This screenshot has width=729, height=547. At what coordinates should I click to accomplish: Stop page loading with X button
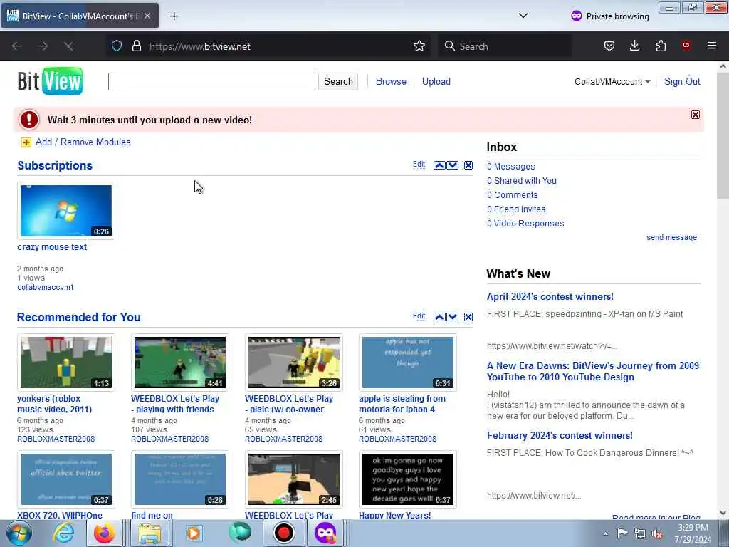coord(68,46)
